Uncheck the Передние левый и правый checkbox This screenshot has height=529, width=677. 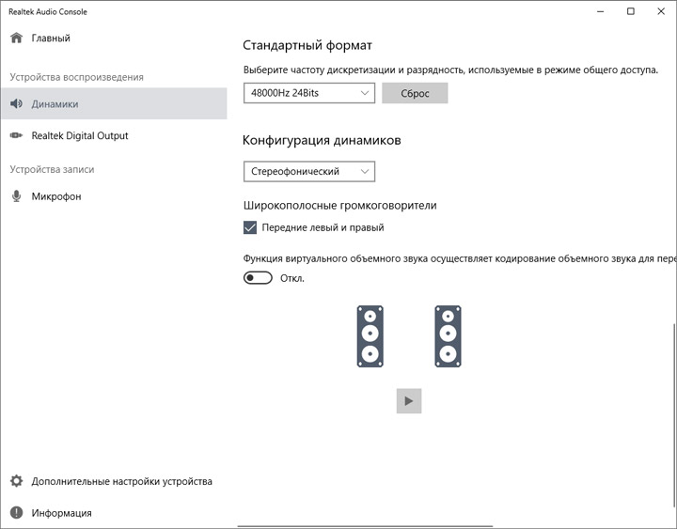point(250,227)
